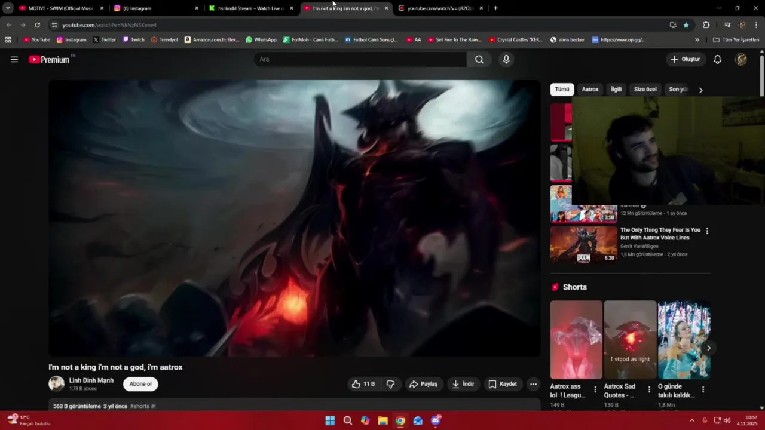Viewport: 765px width, 430px height.
Task: Open Tüm Yer İşaretleri bookmarks folder
Action: click(736, 40)
